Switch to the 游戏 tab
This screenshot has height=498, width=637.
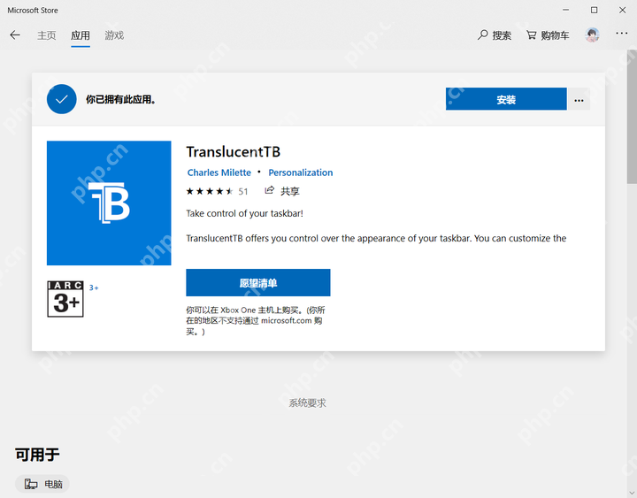[x=114, y=35]
